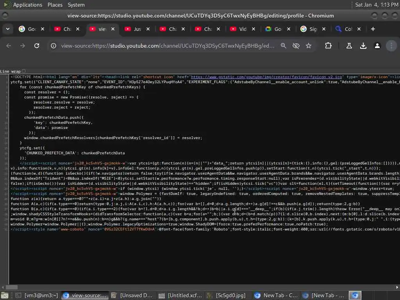Open the New Tab - C... taskbar window

point(276,295)
